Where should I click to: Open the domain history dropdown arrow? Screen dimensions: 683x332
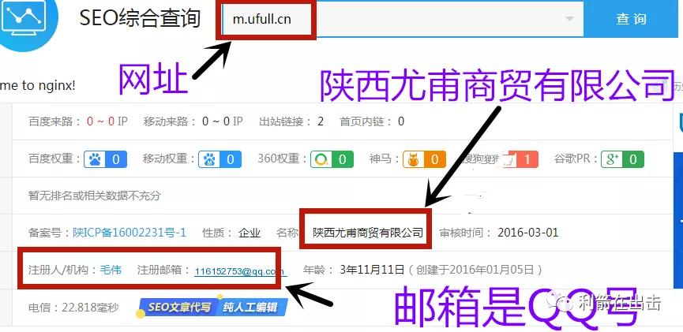tap(569, 19)
